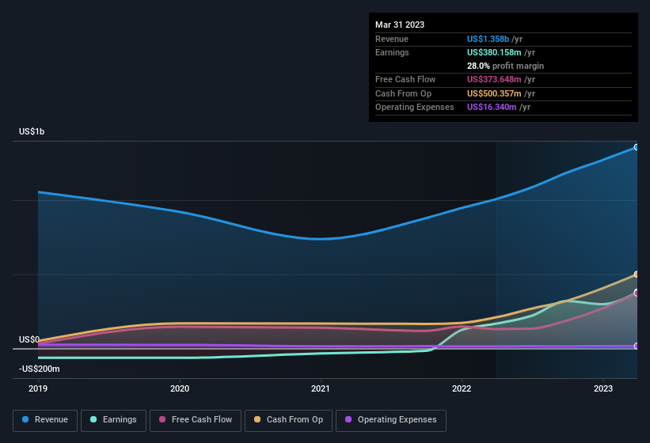
Task: Click the Free Cash Flow tooltip label
Action: click(405, 79)
